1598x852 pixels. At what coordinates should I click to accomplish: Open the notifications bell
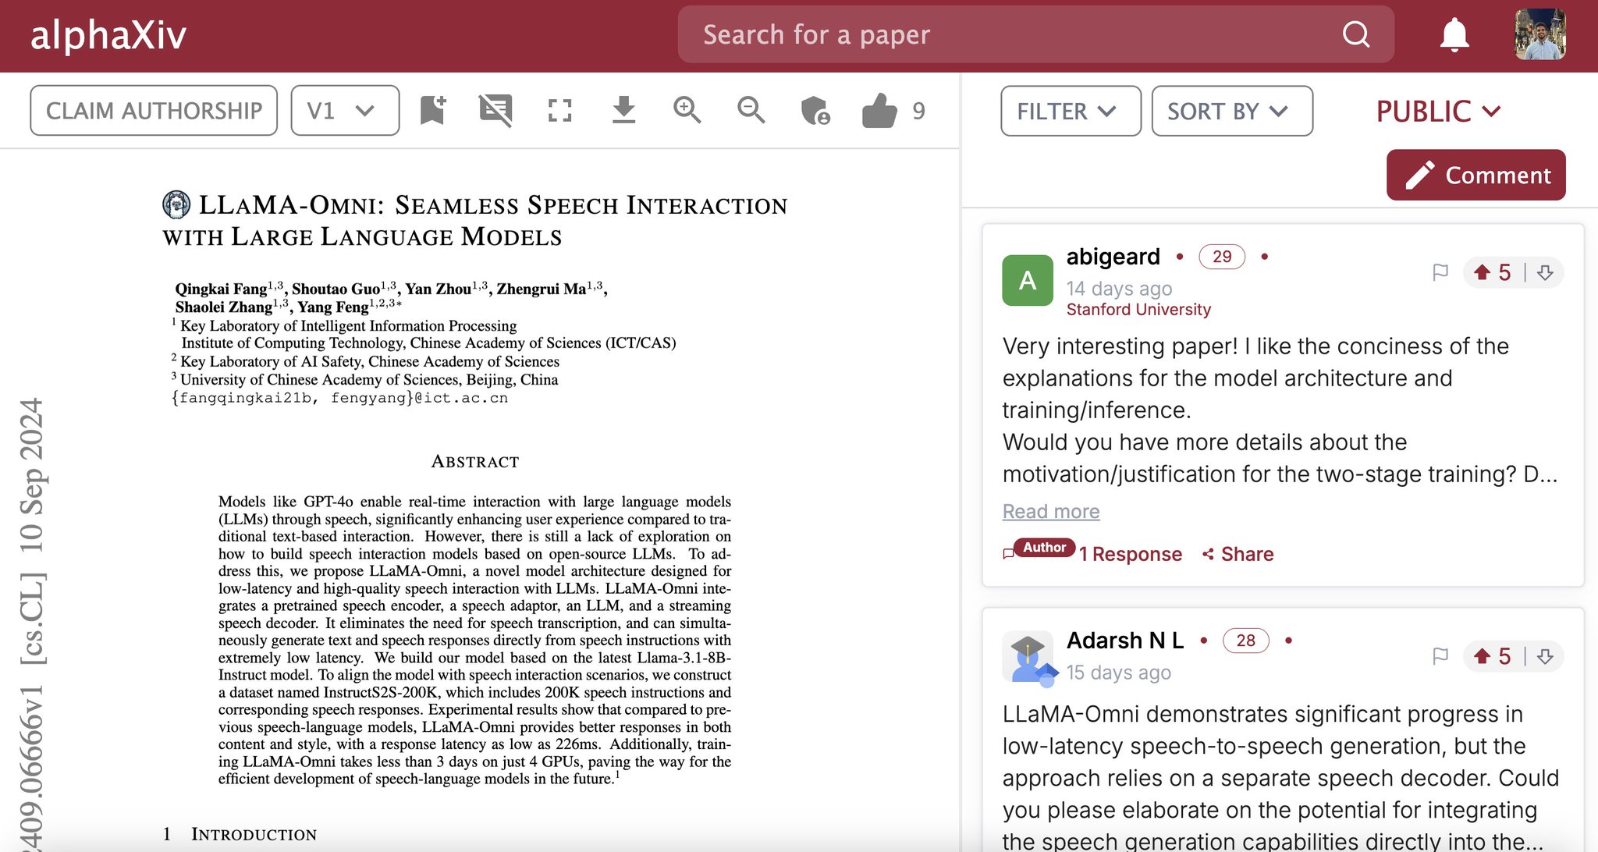coord(1454,35)
